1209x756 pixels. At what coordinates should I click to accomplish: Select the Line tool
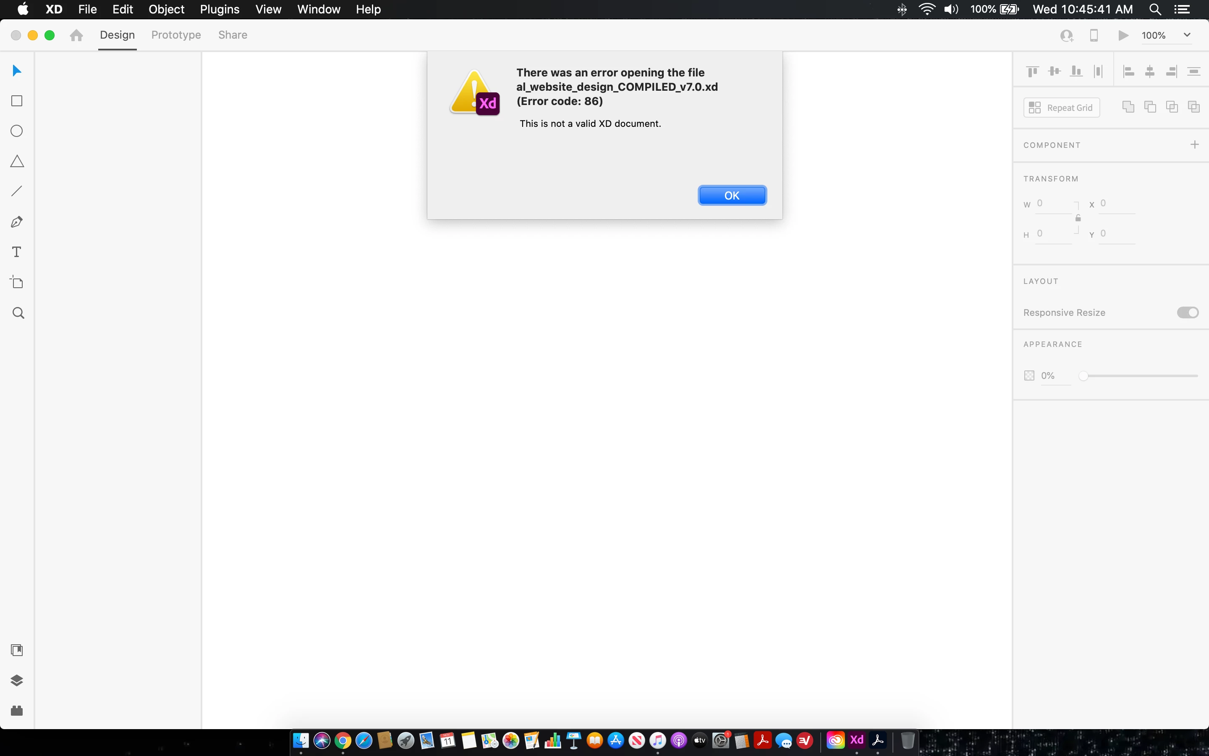[17, 191]
